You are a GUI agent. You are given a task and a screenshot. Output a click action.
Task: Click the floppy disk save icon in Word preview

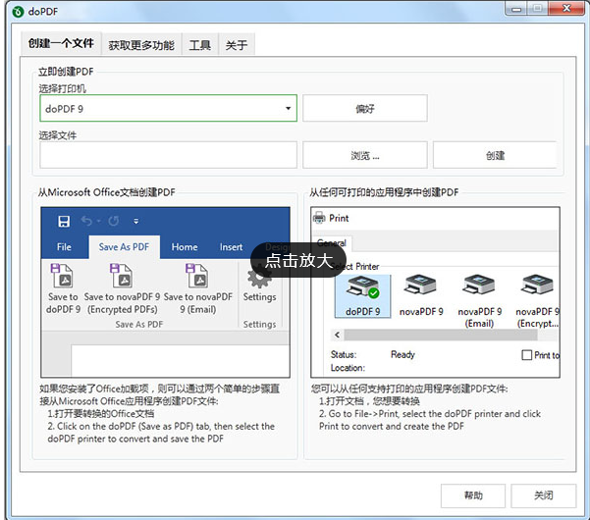tap(64, 221)
